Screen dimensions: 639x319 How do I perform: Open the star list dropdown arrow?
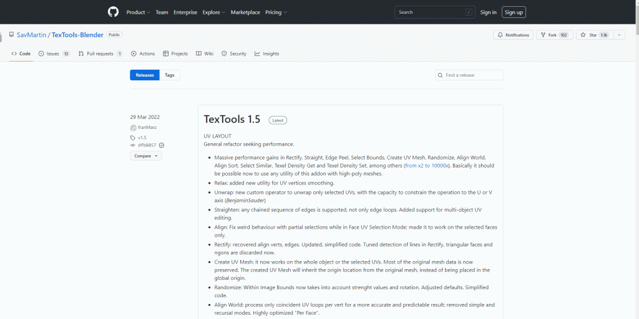click(618, 36)
